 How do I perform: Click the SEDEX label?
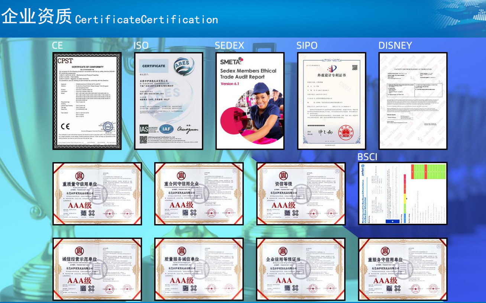[x=230, y=45]
